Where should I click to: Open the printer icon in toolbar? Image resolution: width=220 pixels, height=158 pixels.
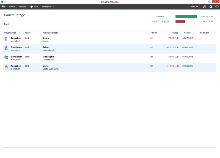coord(204,7)
